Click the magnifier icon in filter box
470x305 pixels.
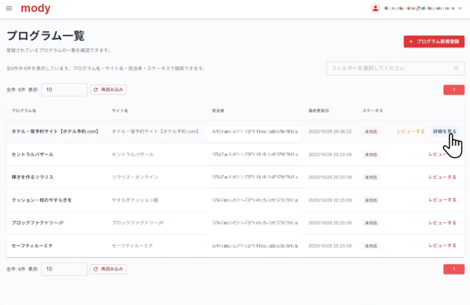[457, 68]
